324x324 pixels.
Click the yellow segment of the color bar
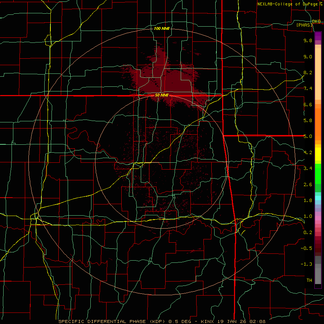tap(318, 154)
